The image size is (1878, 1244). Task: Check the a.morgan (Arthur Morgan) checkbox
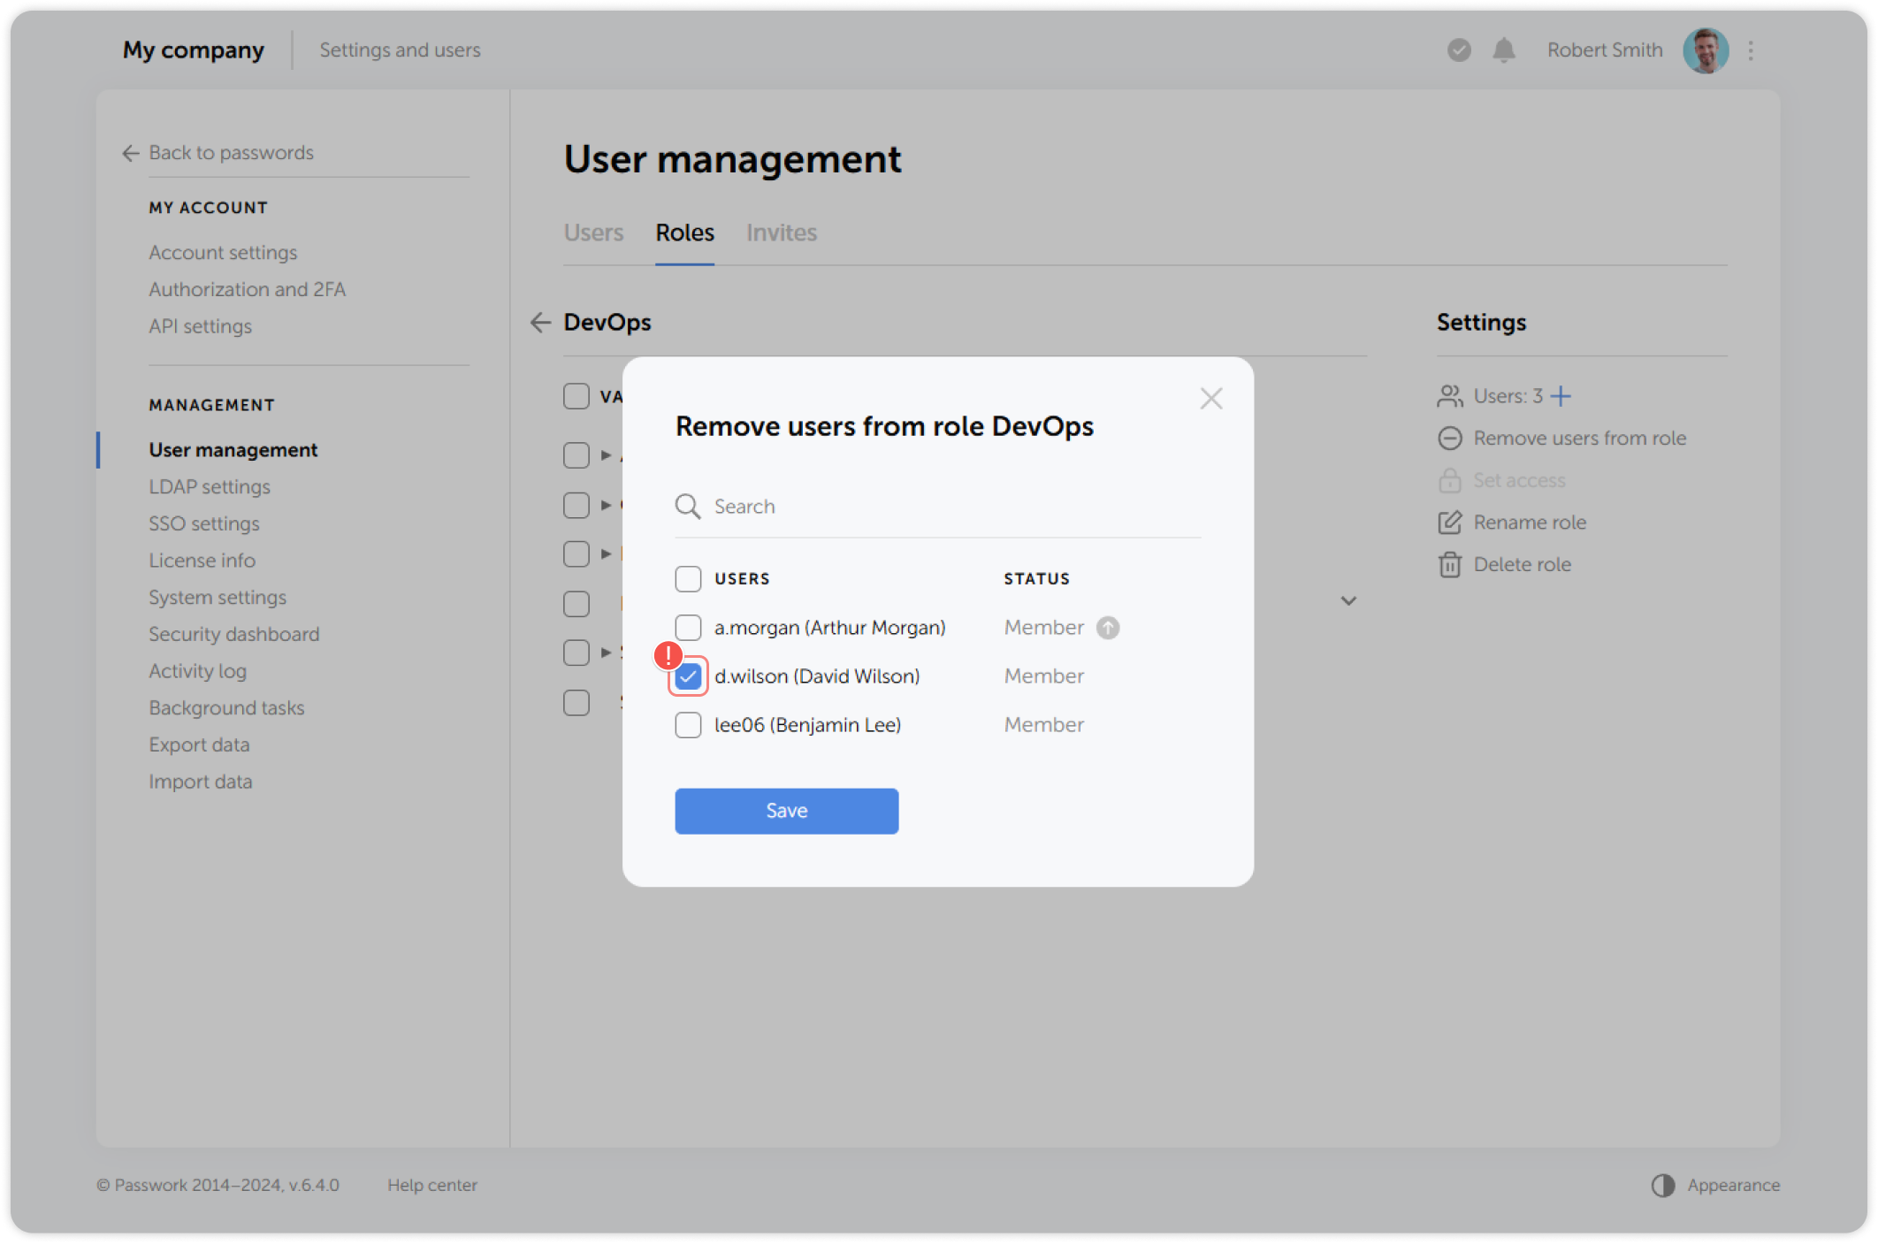(x=688, y=627)
